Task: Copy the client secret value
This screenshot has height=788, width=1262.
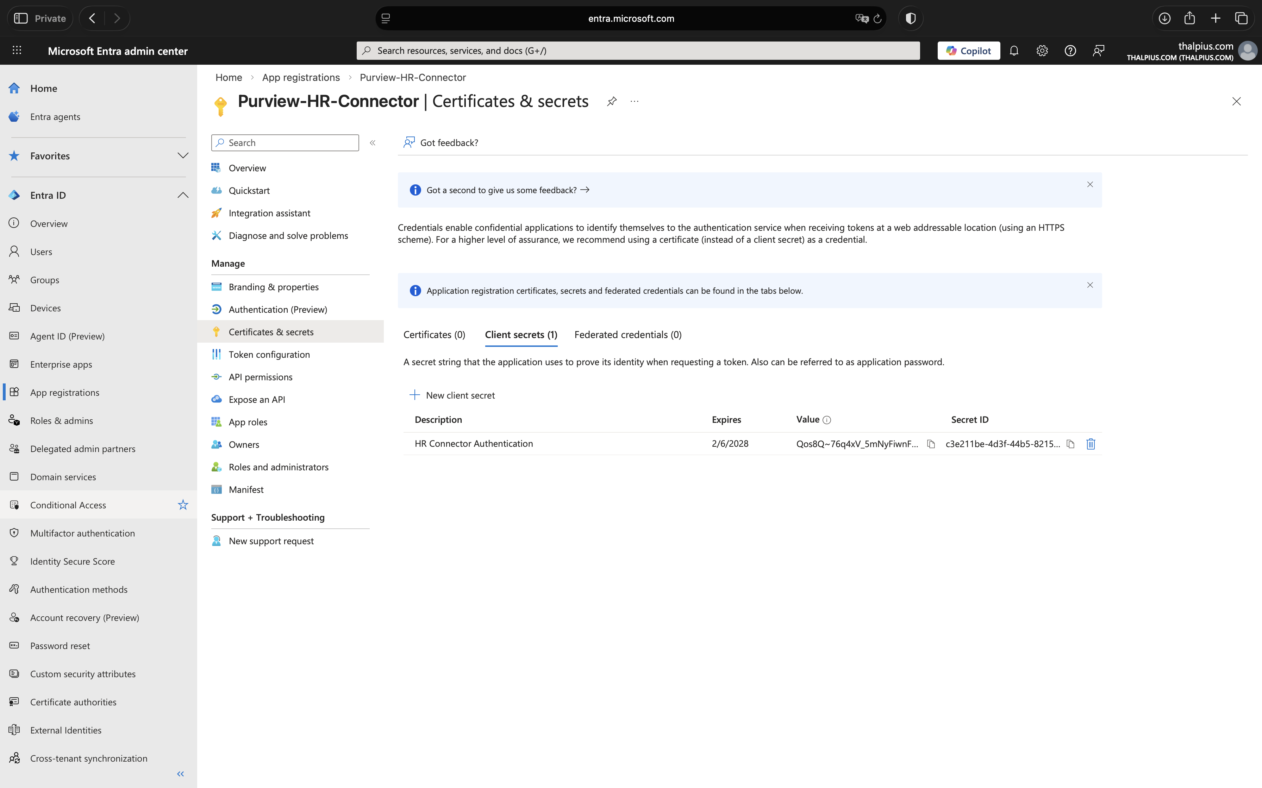Action: click(931, 444)
